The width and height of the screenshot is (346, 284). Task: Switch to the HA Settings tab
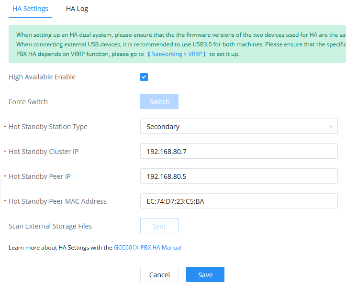point(30,9)
